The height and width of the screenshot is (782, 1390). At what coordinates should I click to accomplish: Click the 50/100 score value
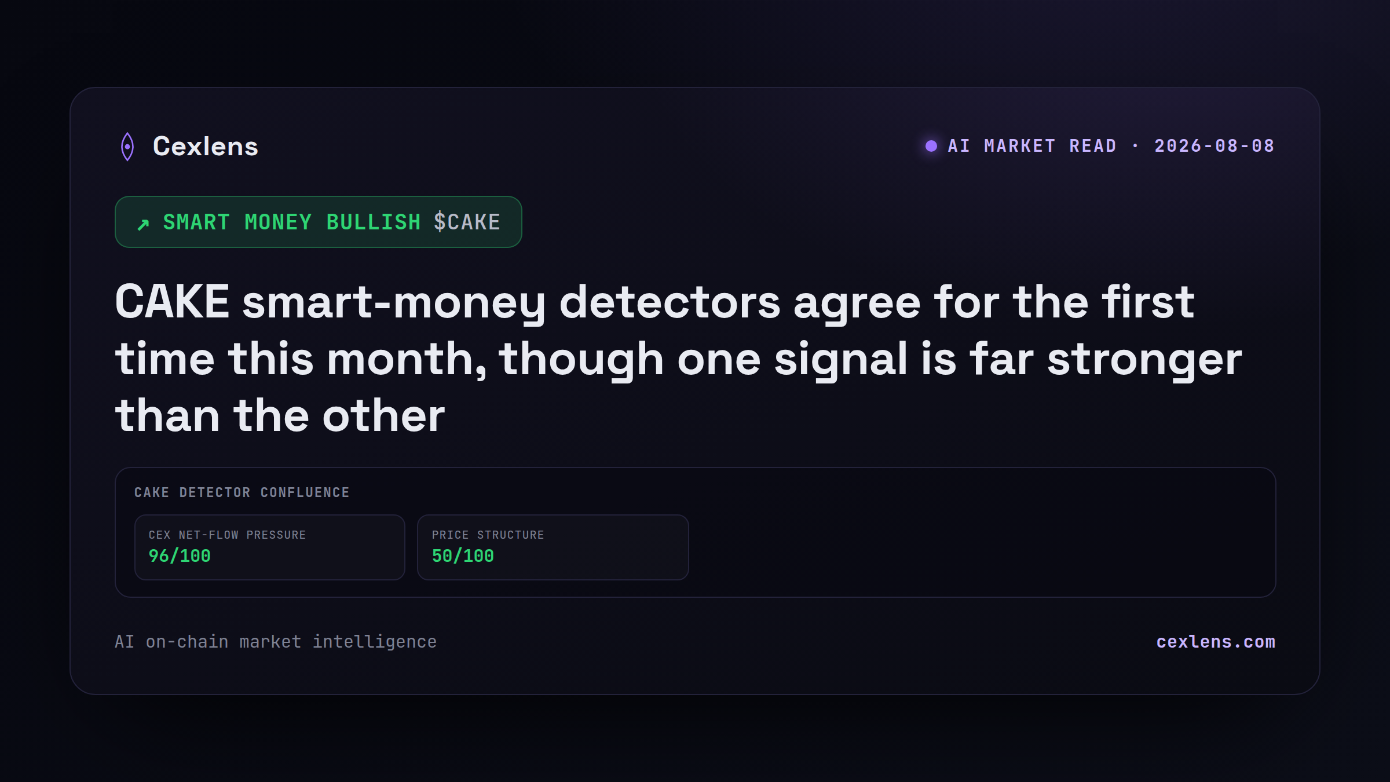pos(463,556)
